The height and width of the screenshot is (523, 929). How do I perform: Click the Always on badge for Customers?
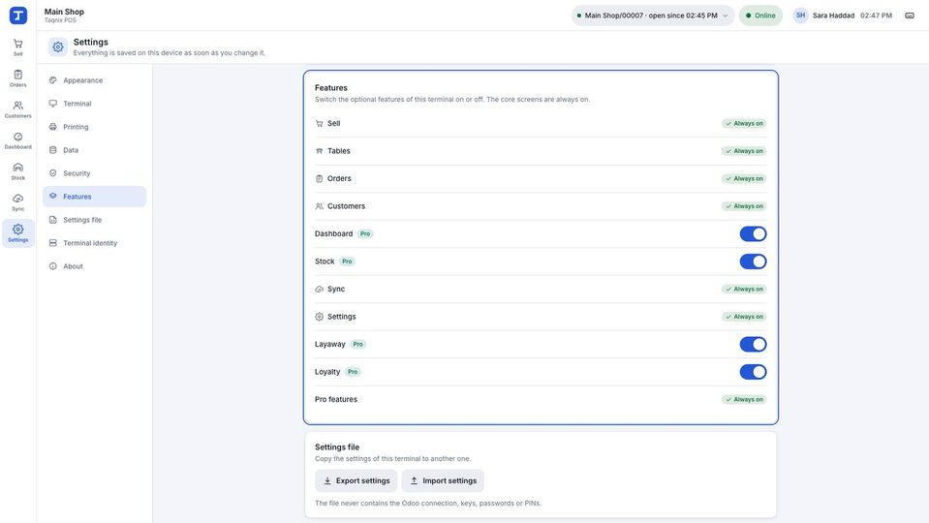(x=744, y=206)
